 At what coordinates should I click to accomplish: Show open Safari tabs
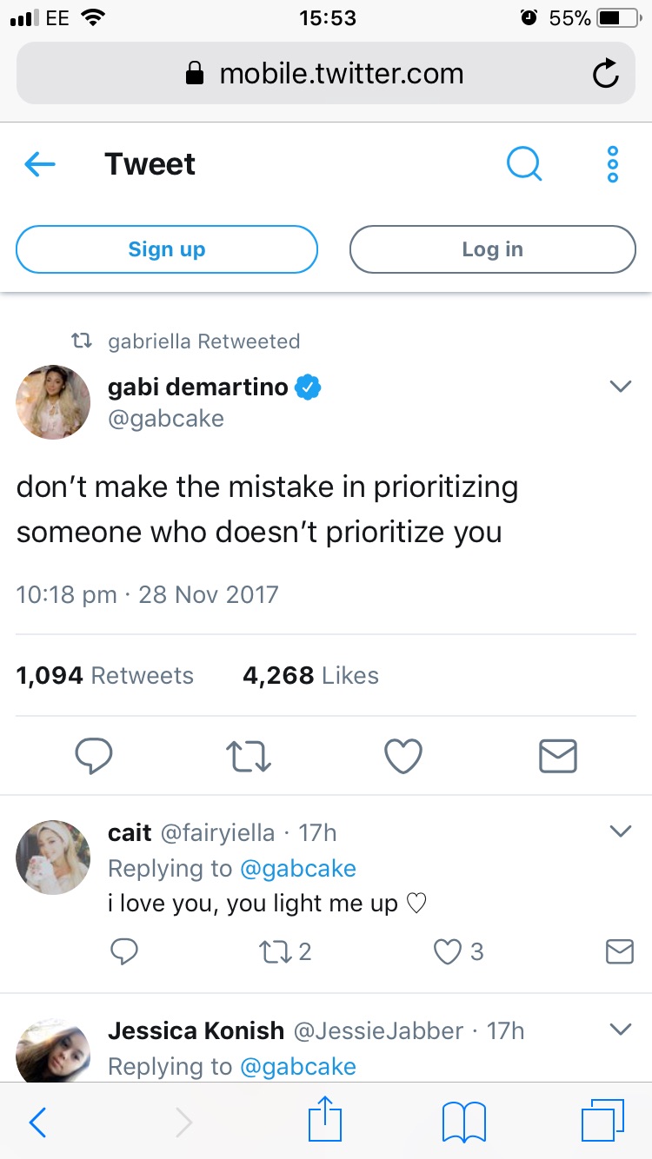tap(602, 1121)
